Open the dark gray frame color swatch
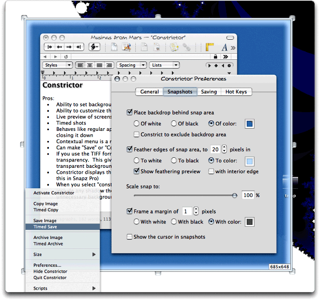The width and height of the screenshot is (320, 301). tap(250, 222)
